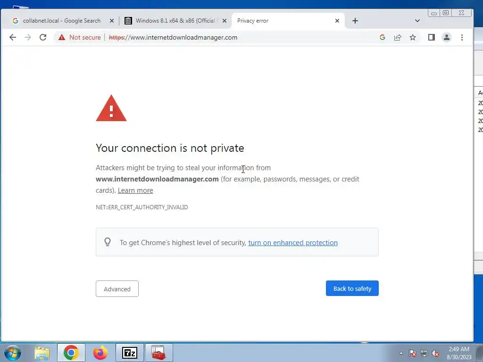Click Show desktop strip on taskbar
Screen dimensions: 483x362
coord(480,353)
